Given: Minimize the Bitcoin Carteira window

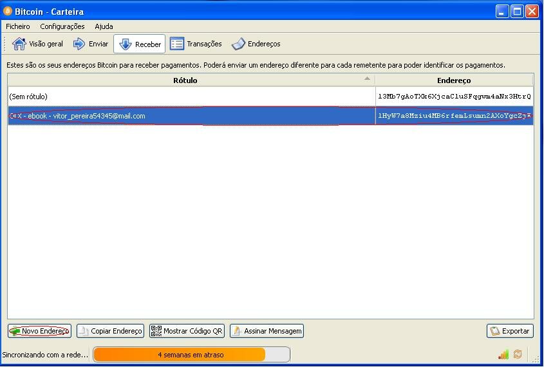Looking at the screenshot, I should [x=502, y=12].
